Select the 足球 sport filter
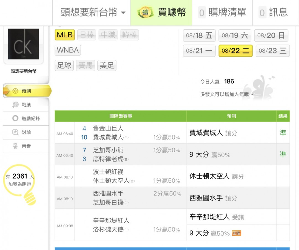This screenshot has height=250, width=299. pyautogui.click(x=64, y=65)
